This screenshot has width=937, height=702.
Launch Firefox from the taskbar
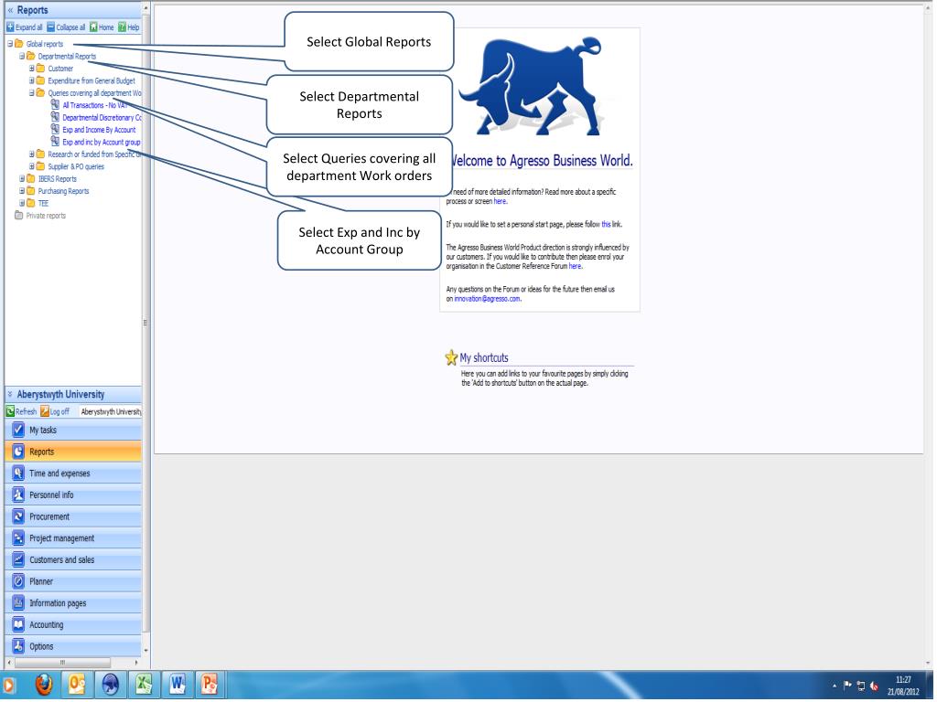44,685
